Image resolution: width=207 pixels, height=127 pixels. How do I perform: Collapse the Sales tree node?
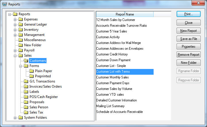pos(15,55)
